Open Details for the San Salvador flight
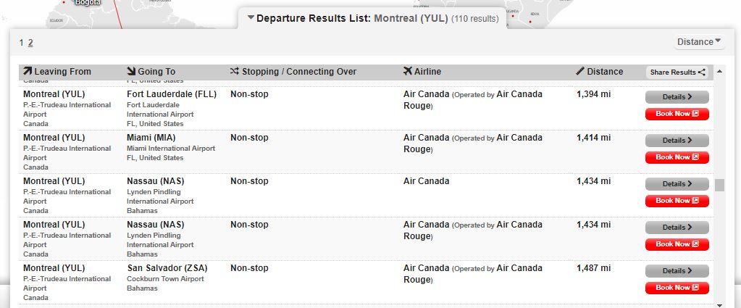 pos(677,270)
